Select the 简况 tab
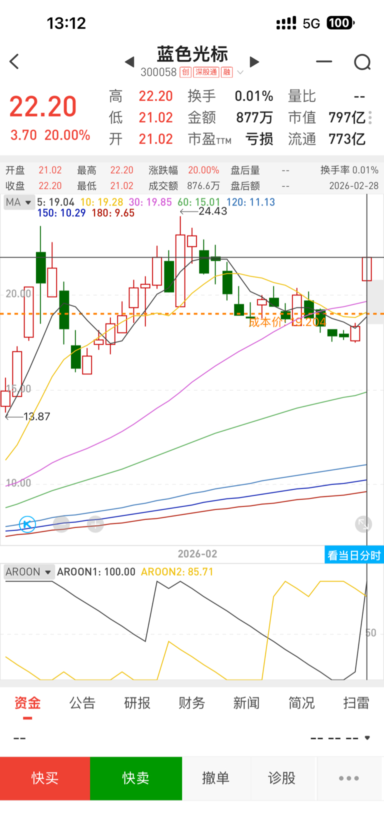 click(x=301, y=703)
